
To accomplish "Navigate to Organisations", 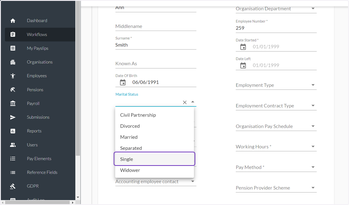I will click(40, 62).
